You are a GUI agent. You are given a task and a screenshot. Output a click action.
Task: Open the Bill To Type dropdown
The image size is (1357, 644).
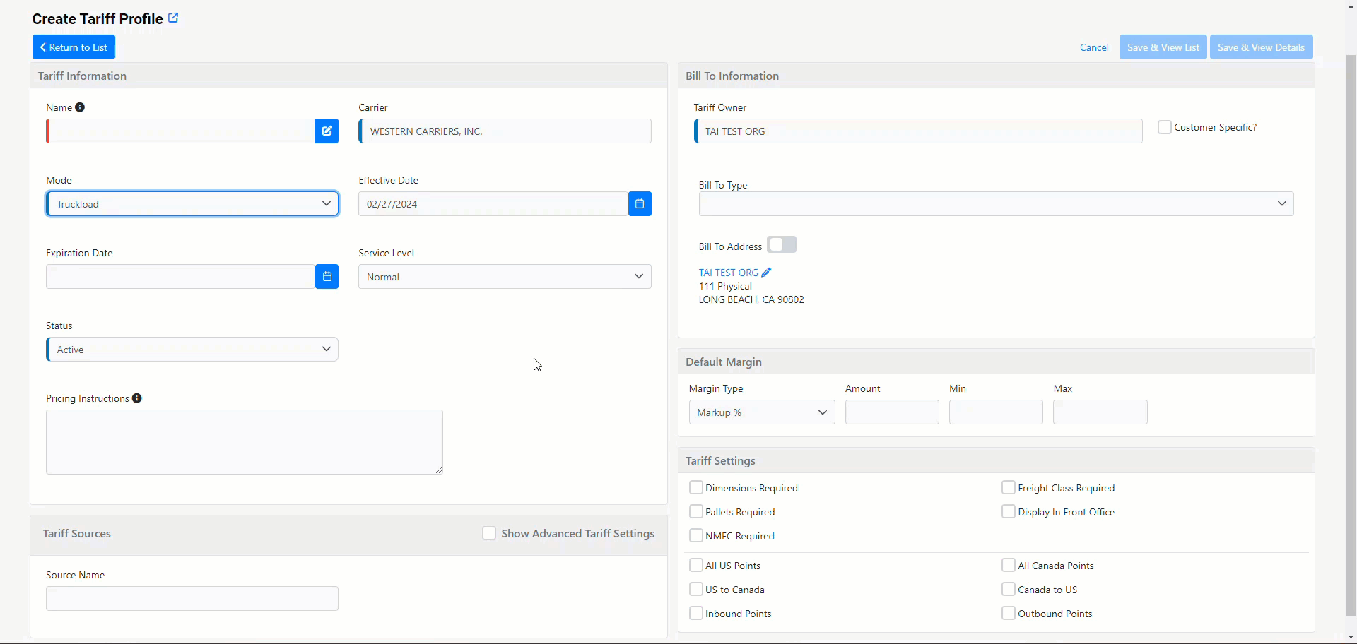pos(996,204)
